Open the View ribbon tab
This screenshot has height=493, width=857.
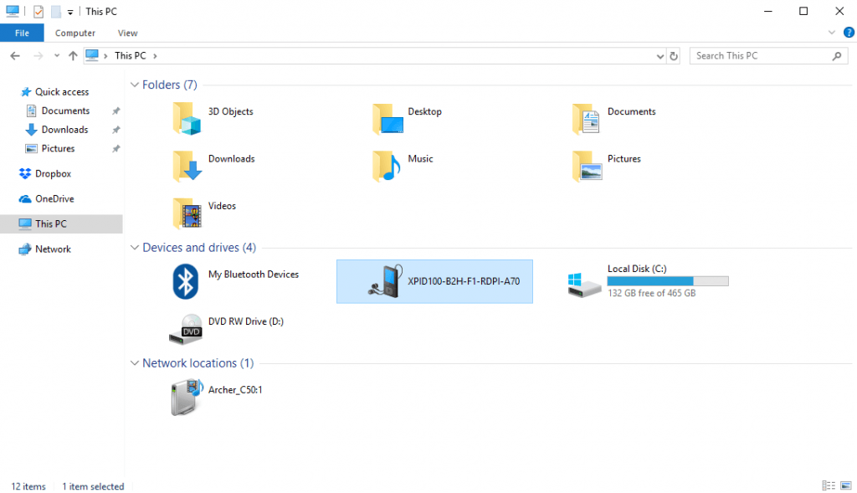click(x=127, y=33)
